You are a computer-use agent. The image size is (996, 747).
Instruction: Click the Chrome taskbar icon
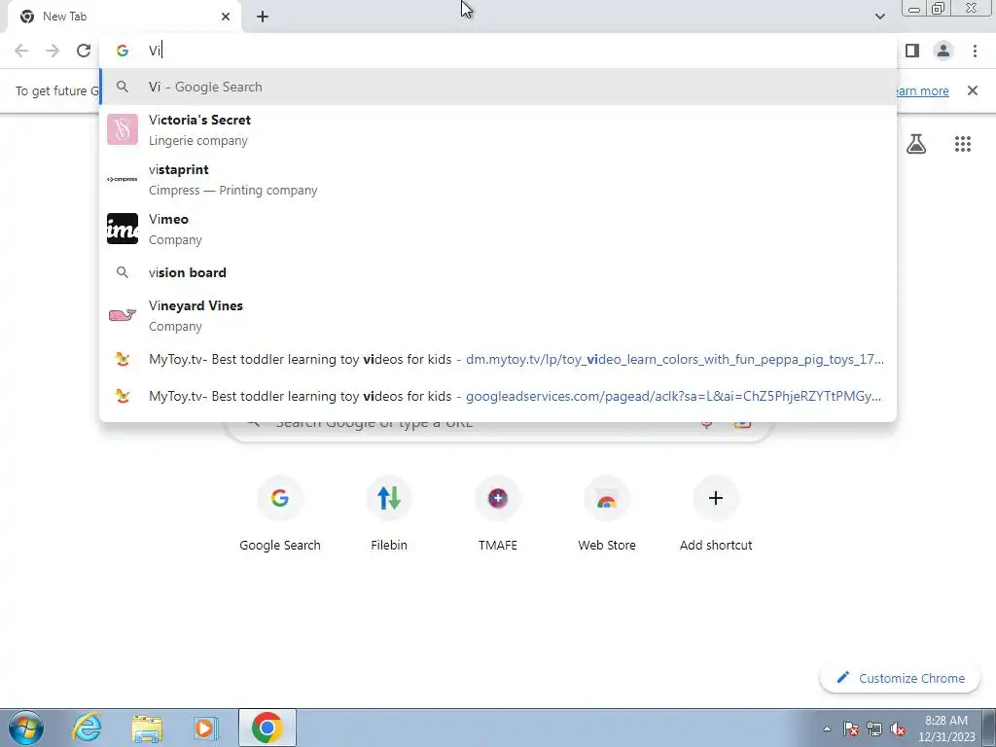267,728
